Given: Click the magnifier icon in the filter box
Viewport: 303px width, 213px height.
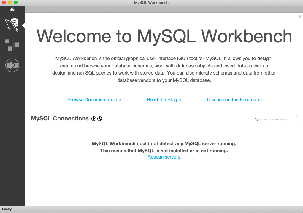Looking at the screenshot, I should (x=256, y=119).
